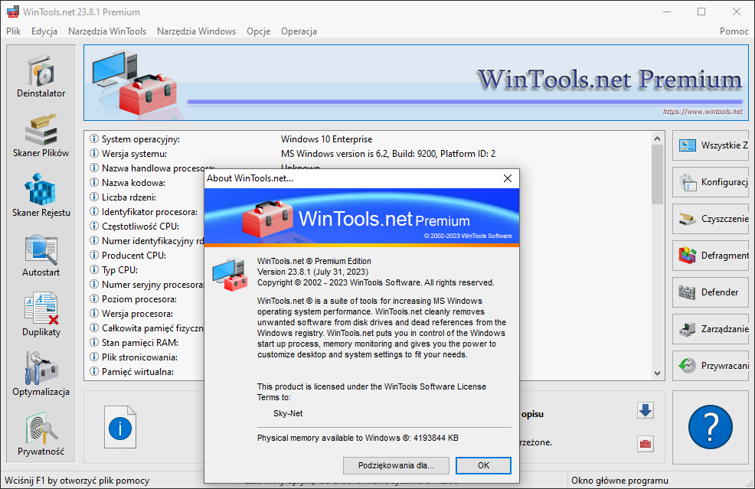The height and width of the screenshot is (489, 755).
Task: Click the Sky-Net licensee name
Action: [288, 413]
